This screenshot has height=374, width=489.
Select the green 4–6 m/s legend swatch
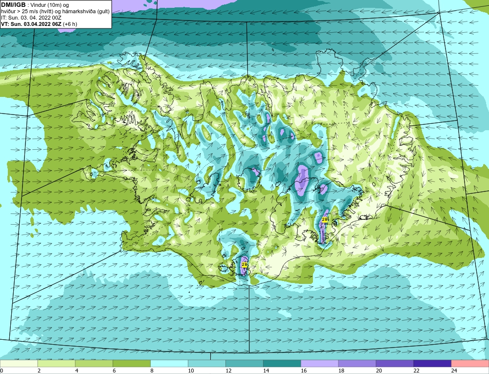[94, 364]
